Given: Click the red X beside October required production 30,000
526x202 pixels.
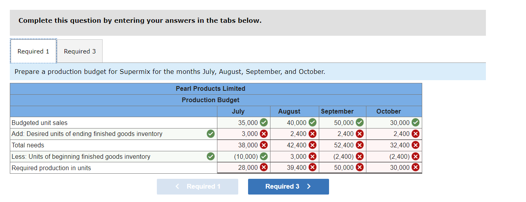Looking at the screenshot, I should (x=416, y=167).
